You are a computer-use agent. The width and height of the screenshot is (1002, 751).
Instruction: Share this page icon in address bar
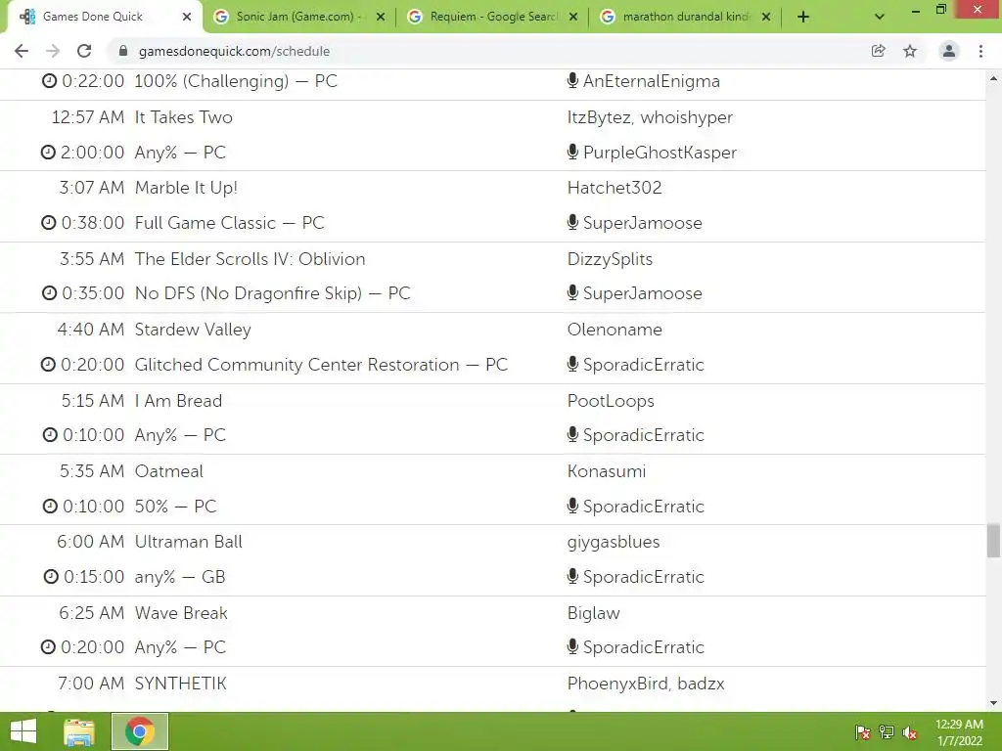pos(878,51)
